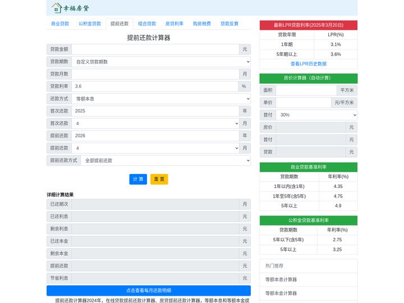Open 查看LPR历史数据 link
This screenshot has height=303, width=404.
pos(309,64)
